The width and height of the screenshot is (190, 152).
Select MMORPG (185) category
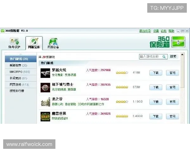click(21, 72)
